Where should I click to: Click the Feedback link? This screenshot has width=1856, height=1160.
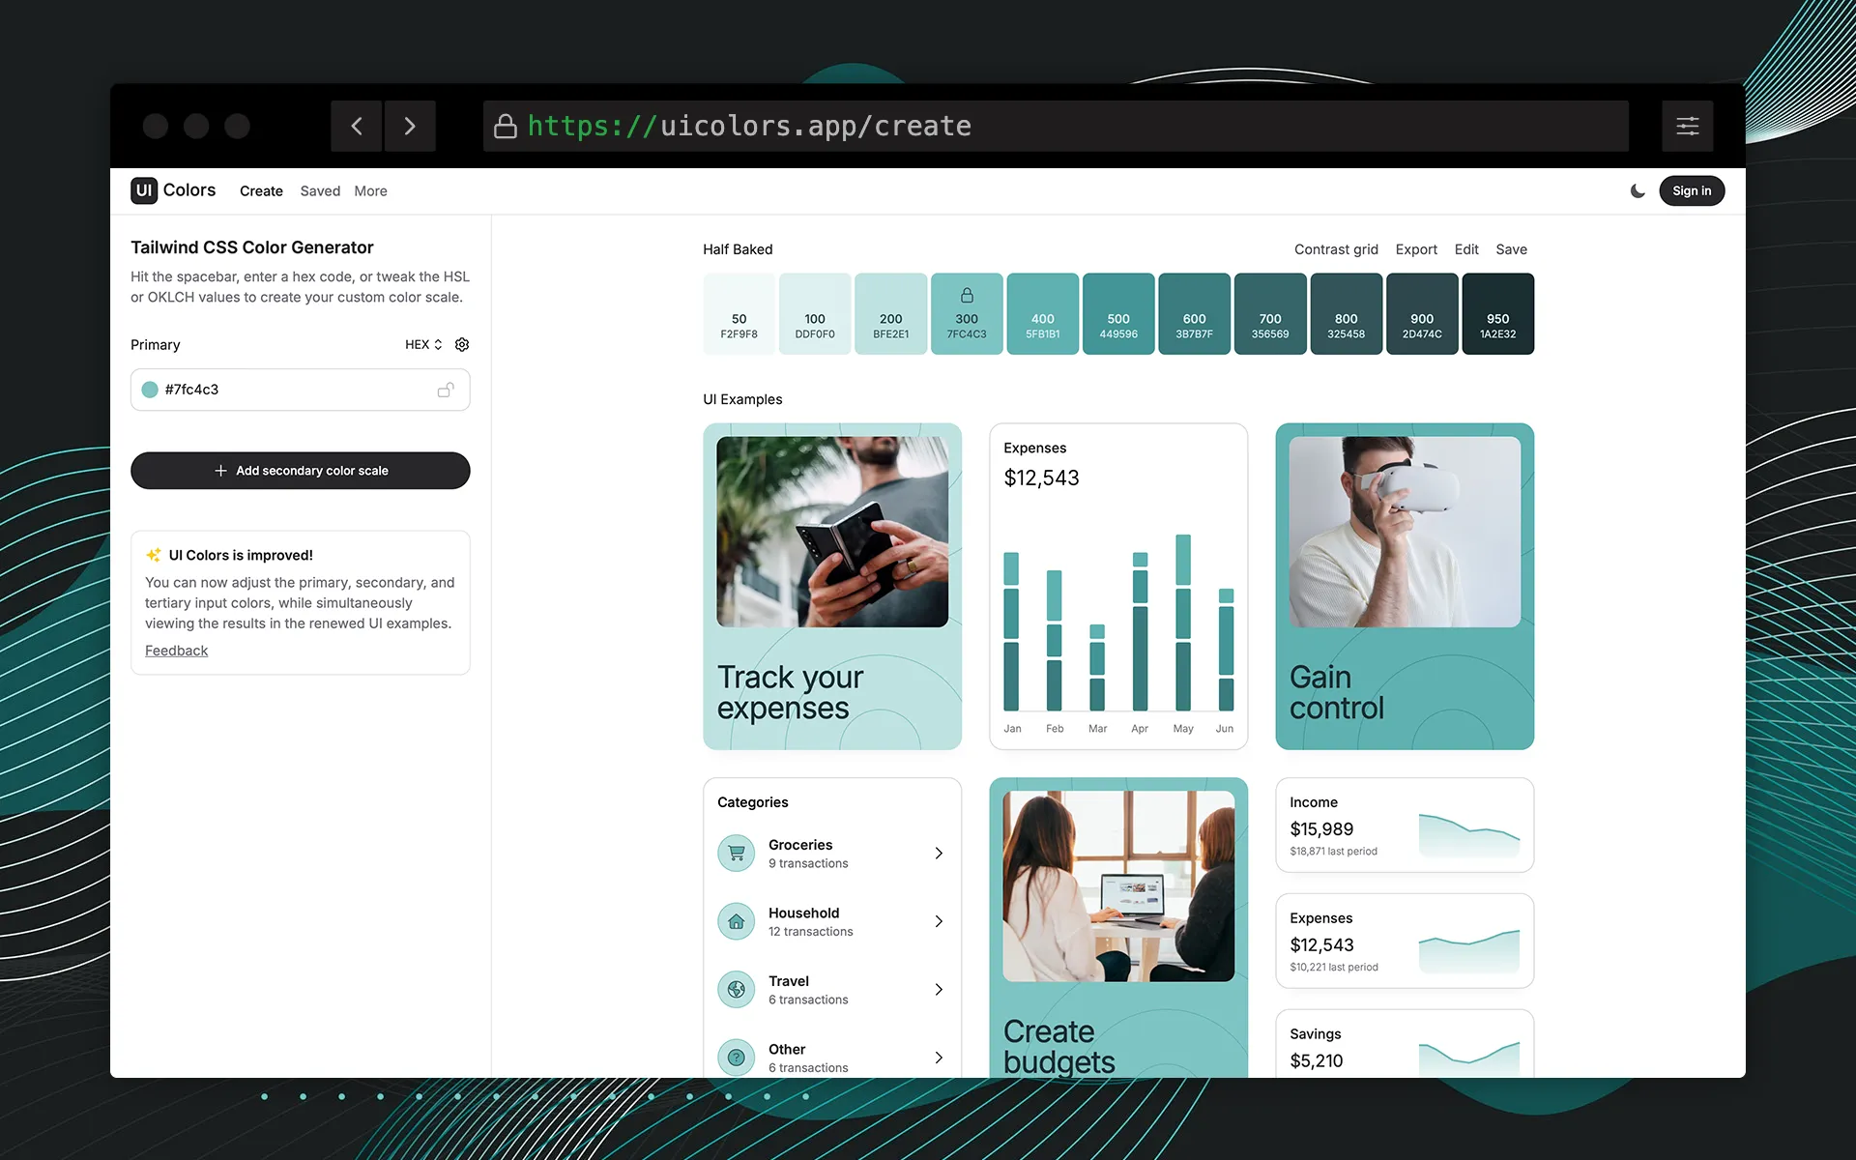pos(175,651)
